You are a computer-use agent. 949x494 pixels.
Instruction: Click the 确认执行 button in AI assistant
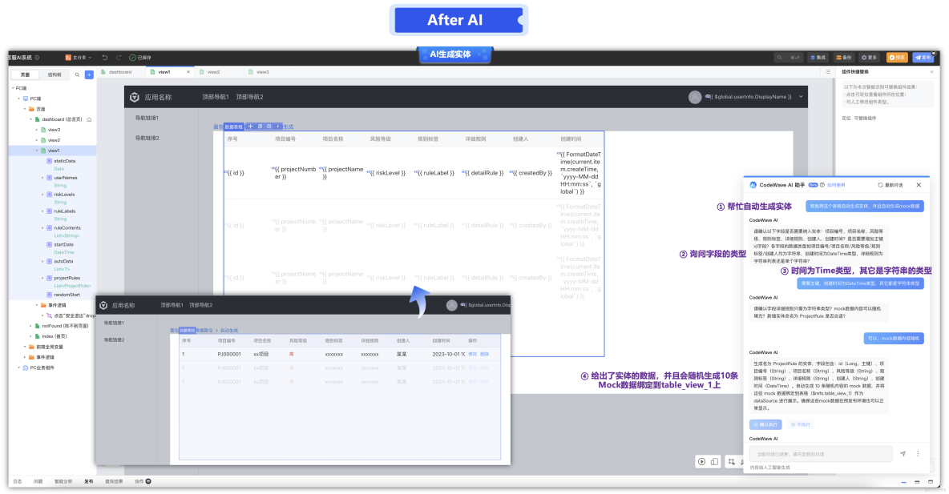[765, 424]
